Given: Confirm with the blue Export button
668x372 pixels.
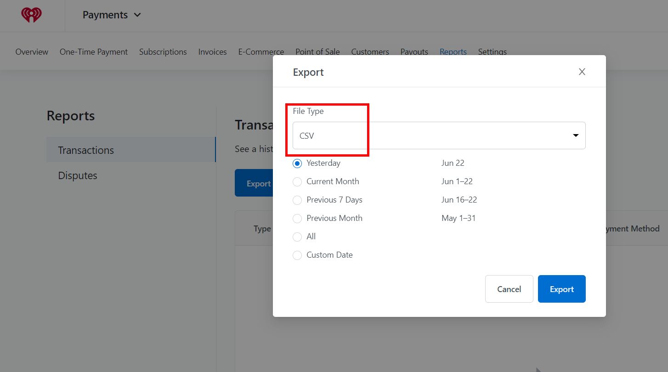Looking at the screenshot, I should click(x=561, y=289).
